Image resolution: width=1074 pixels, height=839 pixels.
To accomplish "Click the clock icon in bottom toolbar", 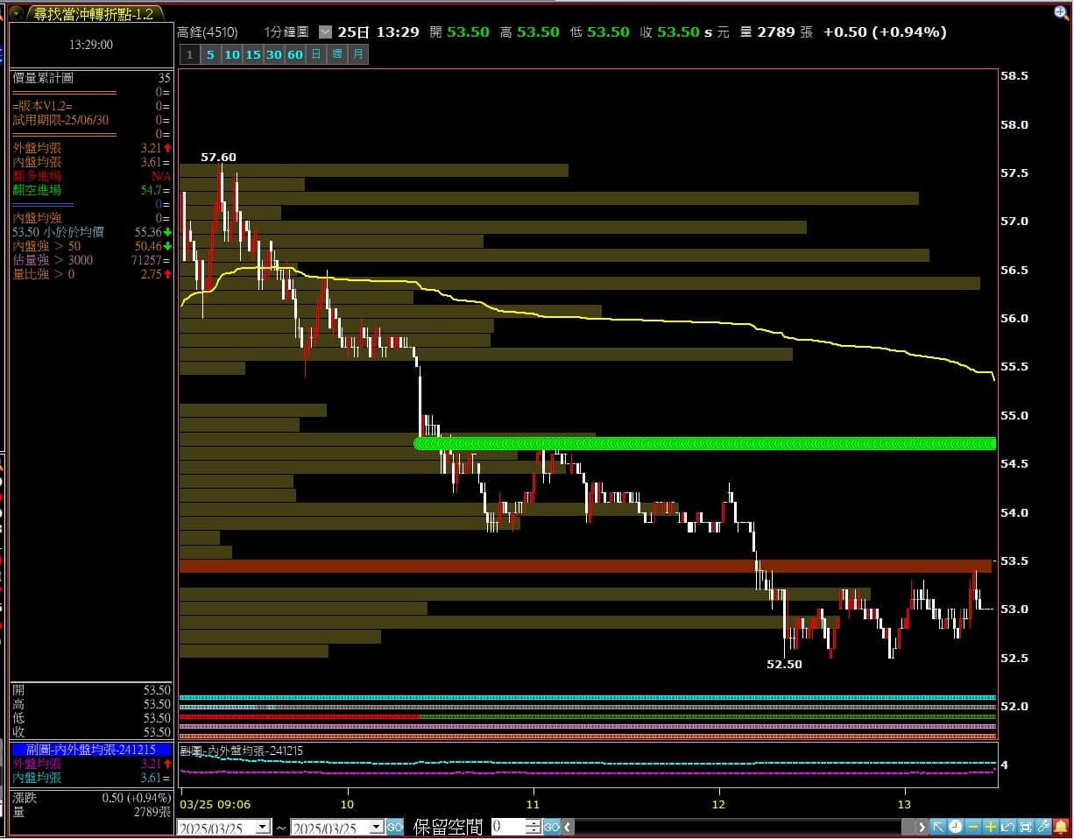I will coord(955,827).
